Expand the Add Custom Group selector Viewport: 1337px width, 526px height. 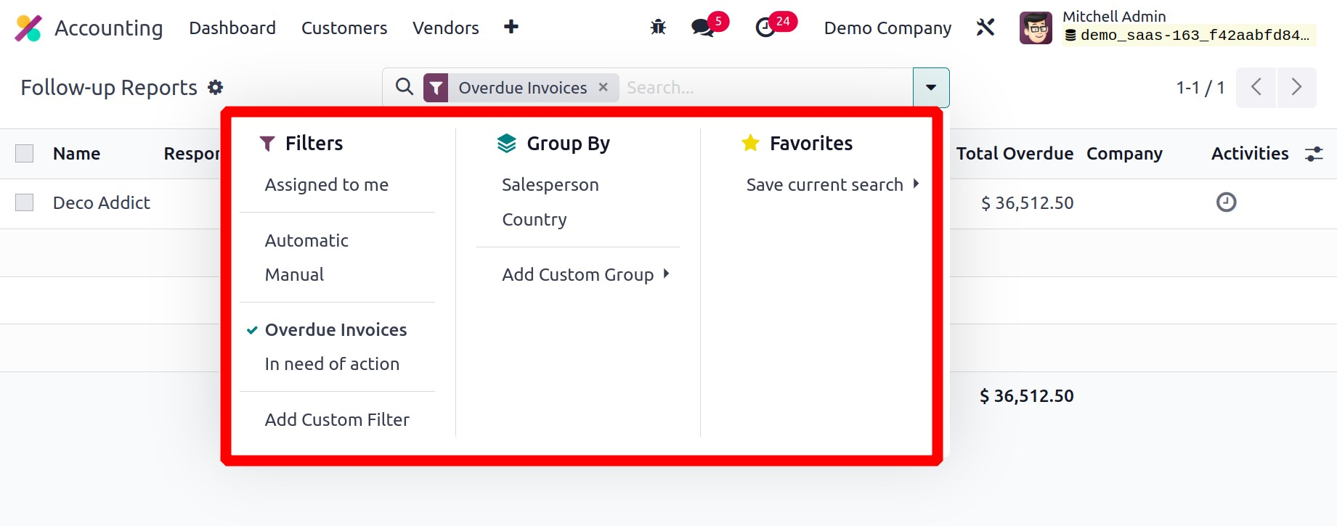585,274
